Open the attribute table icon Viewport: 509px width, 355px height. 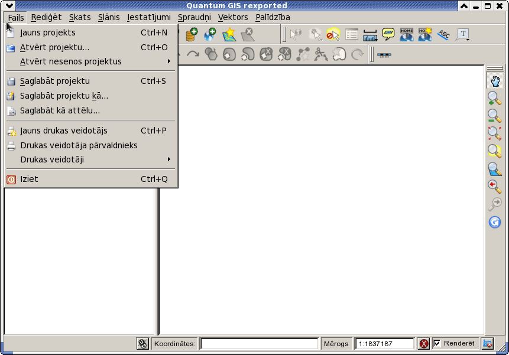352,34
